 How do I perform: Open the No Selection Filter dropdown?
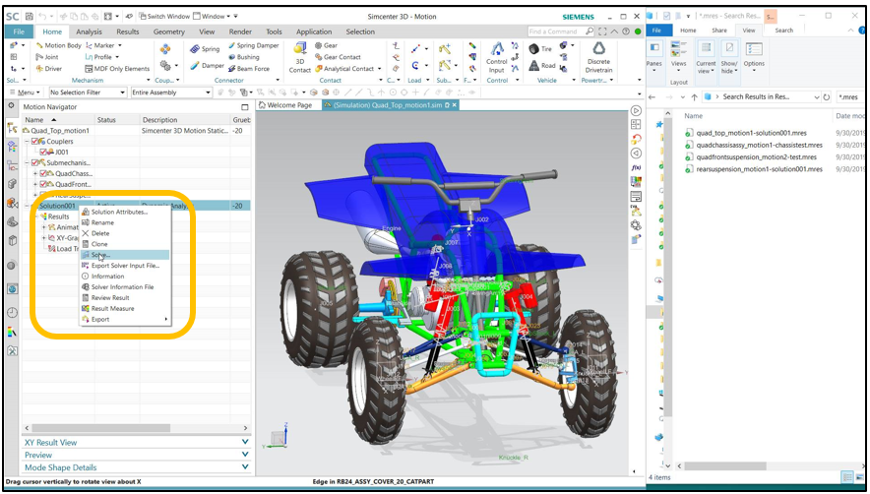(x=87, y=93)
